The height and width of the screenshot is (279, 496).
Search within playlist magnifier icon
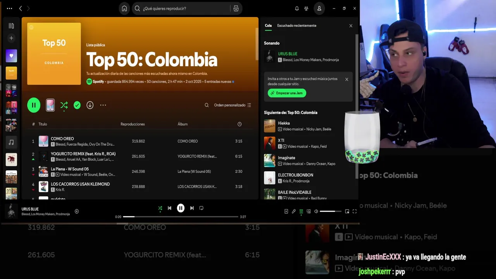[x=207, y=105]
